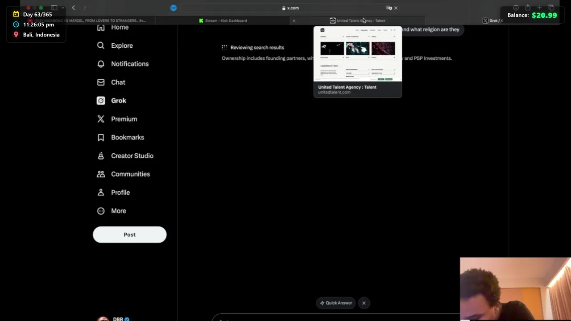Click the Reviewing search results spinner icon
The width and height of the screenshot is (571, 321).
tap(224, 47)
